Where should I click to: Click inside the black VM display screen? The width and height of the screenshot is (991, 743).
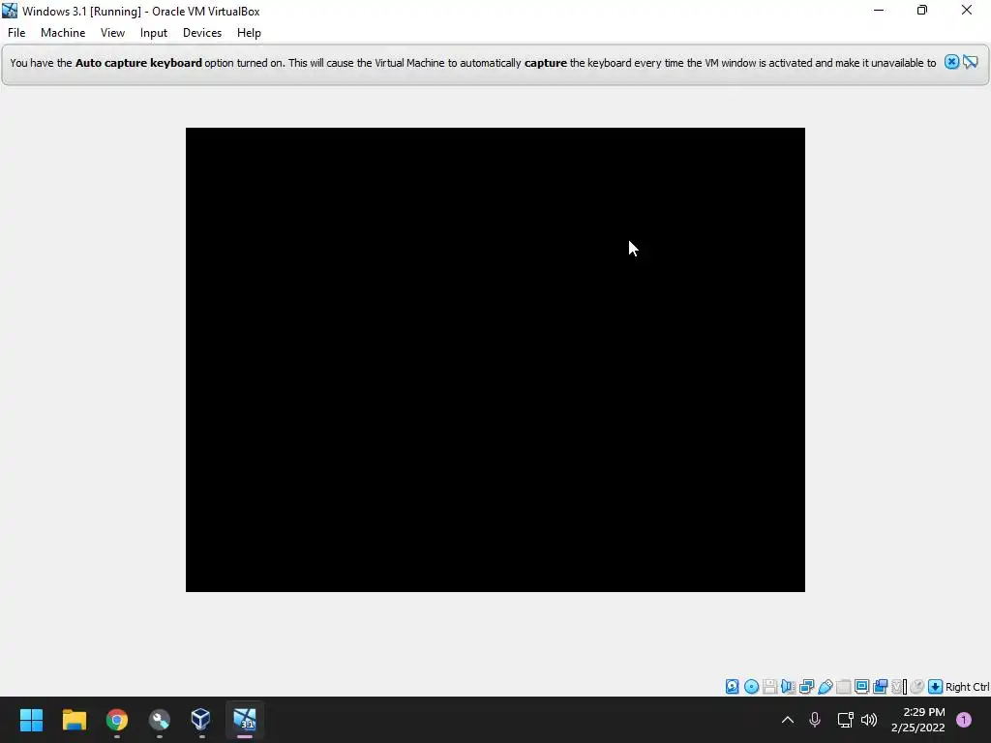(x=495, y=360)
